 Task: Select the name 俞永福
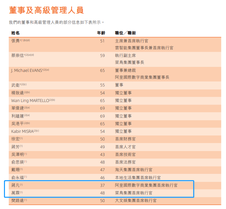tap(18, 178)
